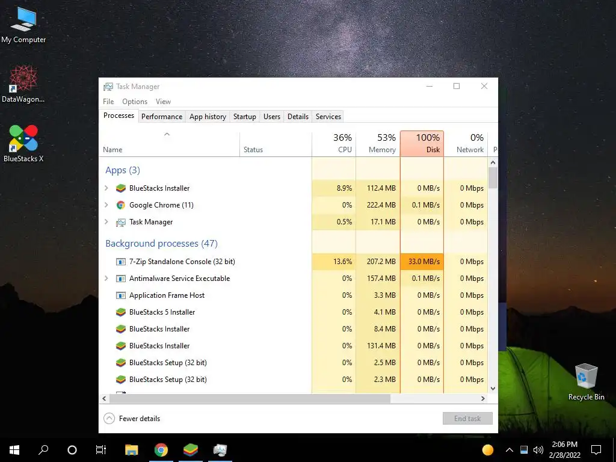The width and height of the screenshot is (616, 462).
Task: Click the 7-Zip Standalone Console process icon
Action: (x=120, y=262)
